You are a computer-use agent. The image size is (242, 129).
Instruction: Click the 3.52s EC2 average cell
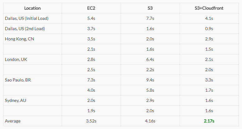[91, 121]
